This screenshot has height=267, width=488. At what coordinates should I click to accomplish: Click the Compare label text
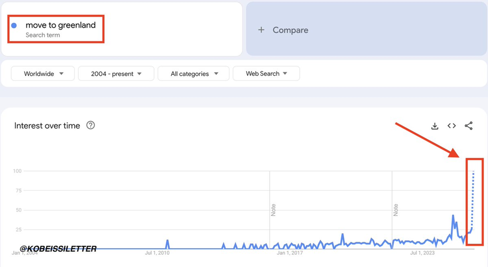tap(290, 30)
